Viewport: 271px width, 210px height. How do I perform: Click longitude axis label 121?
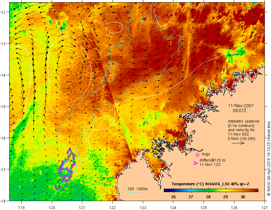82,208
